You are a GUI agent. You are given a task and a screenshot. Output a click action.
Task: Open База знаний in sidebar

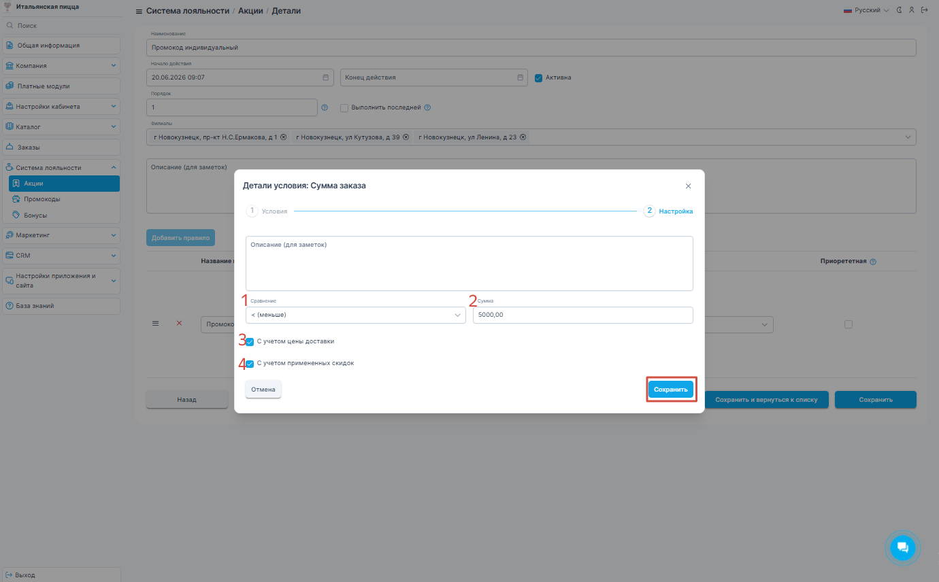[61, 306]
